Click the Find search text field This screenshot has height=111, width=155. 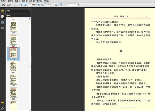[x=71, y=5]
